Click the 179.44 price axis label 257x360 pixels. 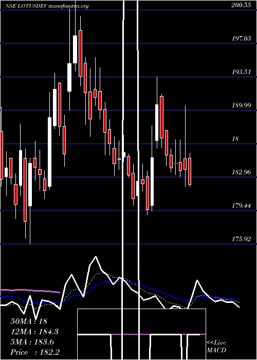tap(241, 206)
